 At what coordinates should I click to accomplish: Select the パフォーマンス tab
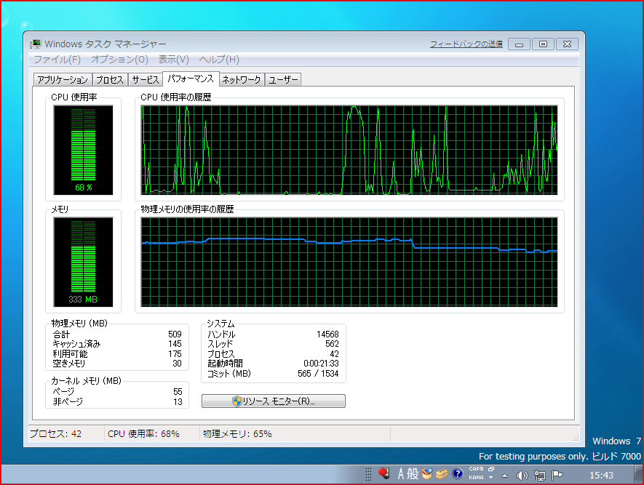[191, 79]
